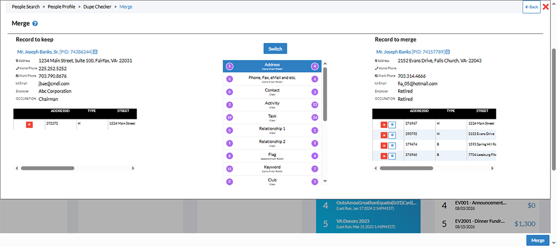Open People Search breadcrumb link
This screenshot has width=557, height=247.
pos(26,7)
